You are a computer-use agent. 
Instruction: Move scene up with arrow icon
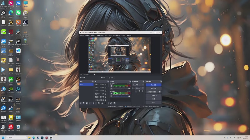pyautogui.click(x=90, y=103)
